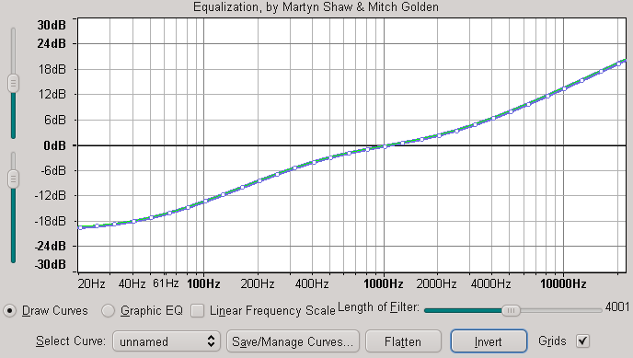Click the curve control point at 100Hz
The height and width of the screenshot is (358, 633).
205,201
